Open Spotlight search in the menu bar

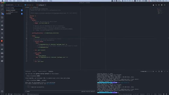[163, 1]
